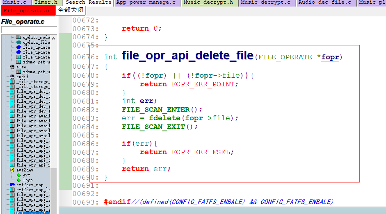Image resolution: width=386 pixels, height=214 pixels.
Task: Click the green diamond icon beside logo
Action: pos(19,180)
